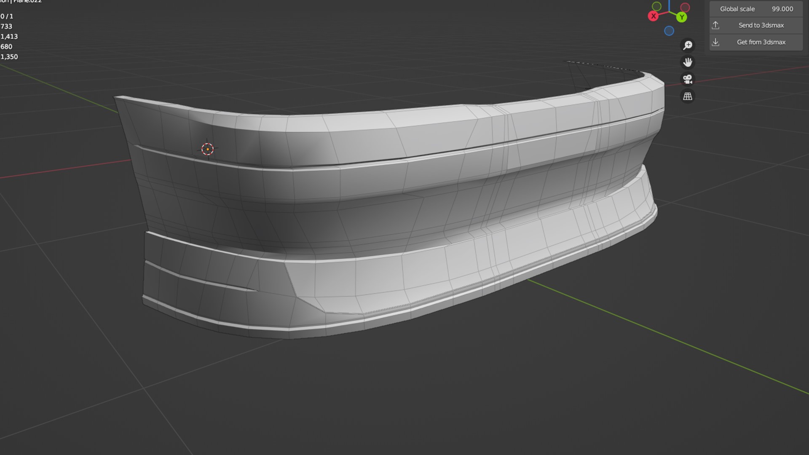The width and height of the screenshot is (809, 455).
Task: Click the Global scale label field
Action: pos(737,9)
